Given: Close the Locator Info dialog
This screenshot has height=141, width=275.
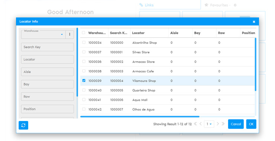Looking at the screenshot, I should (x=254, y=22).
